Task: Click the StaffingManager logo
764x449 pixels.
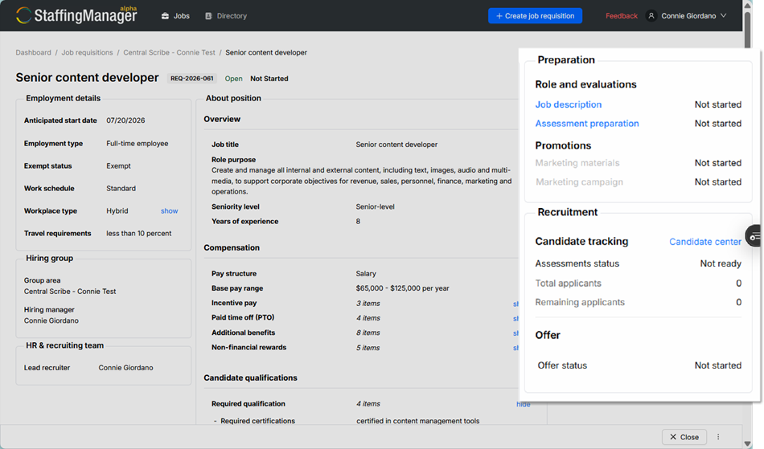Action: click(x=76, y=15)
